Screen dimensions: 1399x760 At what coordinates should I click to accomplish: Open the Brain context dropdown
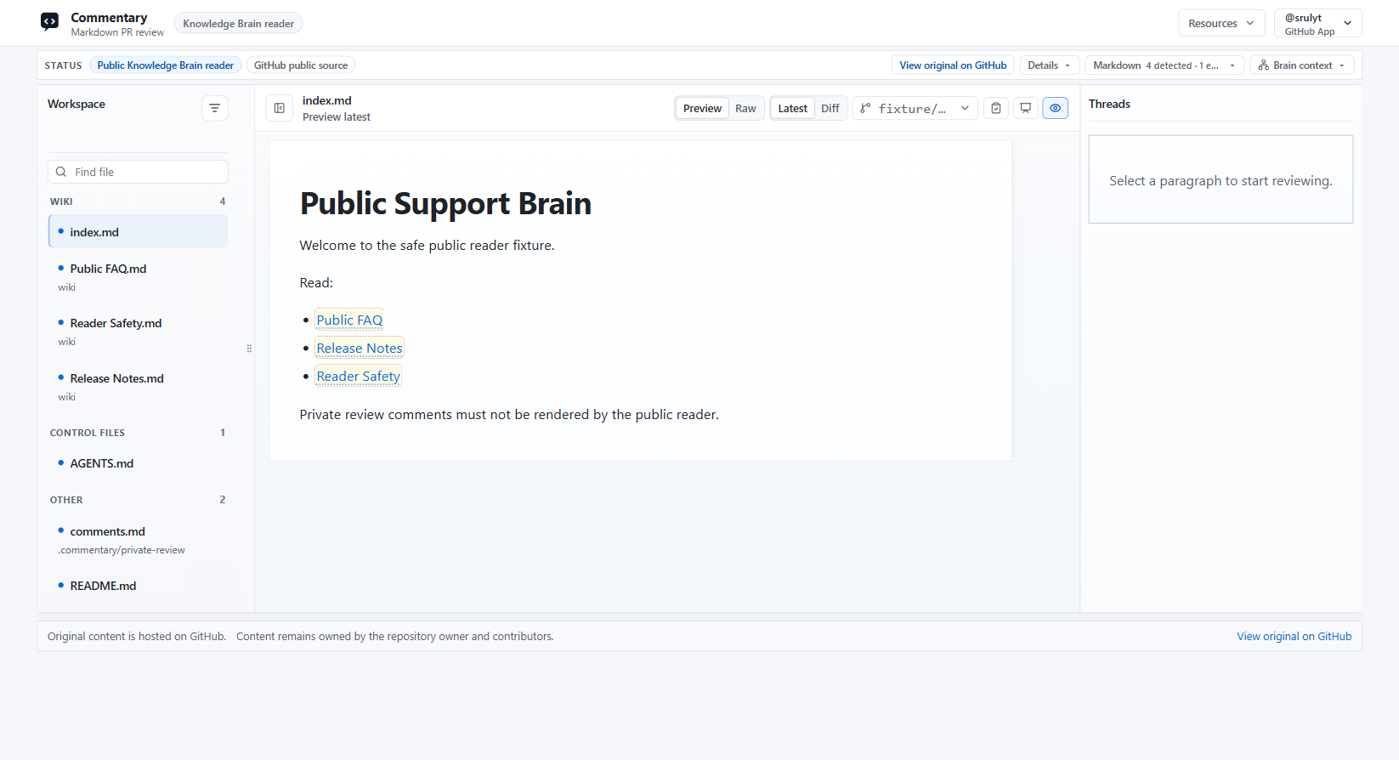coord(1302,65)
